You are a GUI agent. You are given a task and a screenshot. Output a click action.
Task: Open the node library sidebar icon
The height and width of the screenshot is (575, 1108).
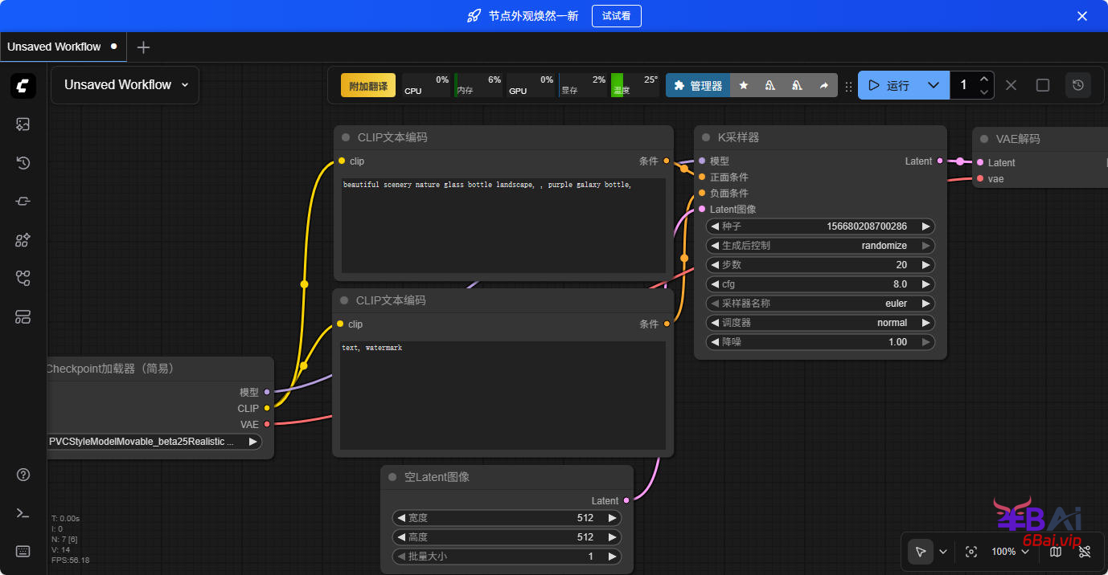coord(23,240)
